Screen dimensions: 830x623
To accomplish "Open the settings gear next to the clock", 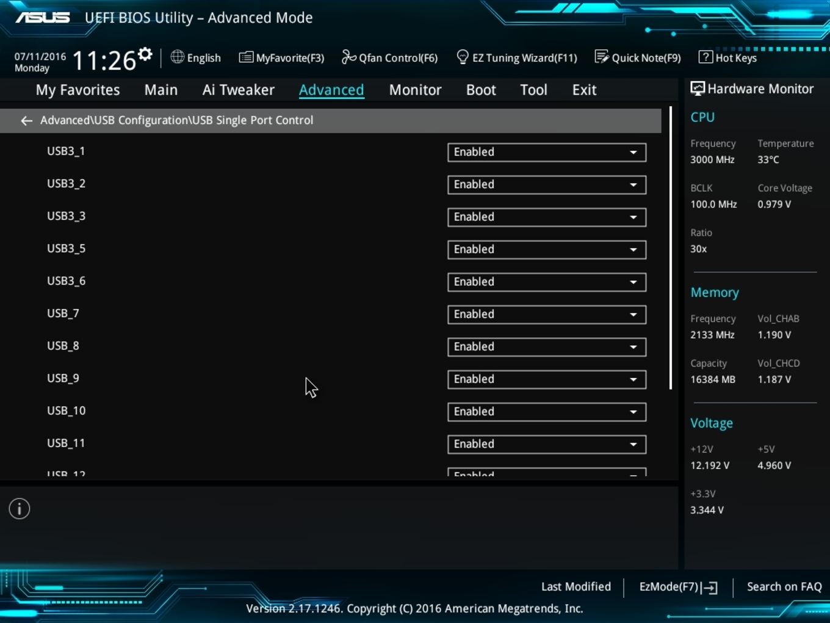I will [145, 54].
